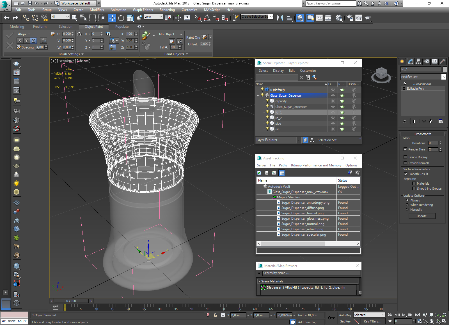Open the Modifiers menu
This screenshot has width=449, height=325.
pos(97,10)
